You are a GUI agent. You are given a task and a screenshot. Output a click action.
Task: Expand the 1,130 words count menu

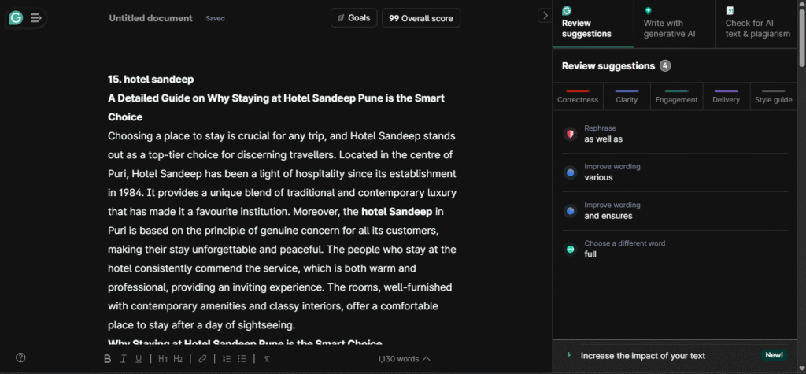[404, 359]
